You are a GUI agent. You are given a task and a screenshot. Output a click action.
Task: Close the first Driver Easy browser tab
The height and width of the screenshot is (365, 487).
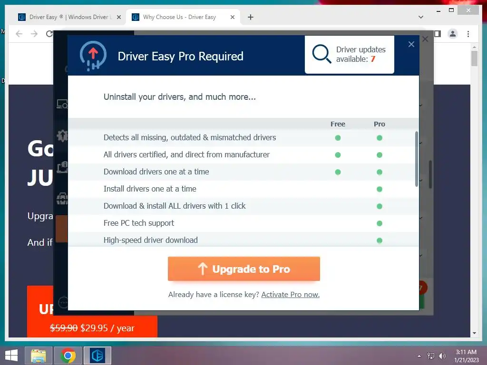118,17
